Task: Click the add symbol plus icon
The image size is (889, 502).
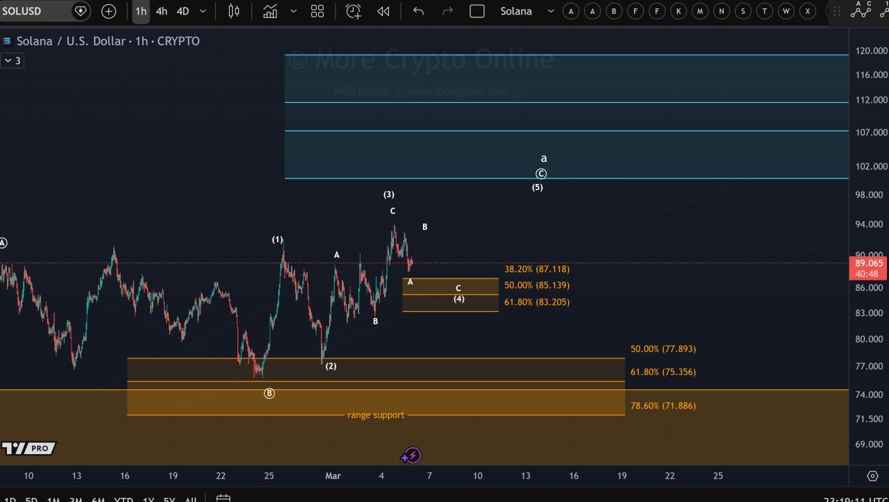Action: 109,11
